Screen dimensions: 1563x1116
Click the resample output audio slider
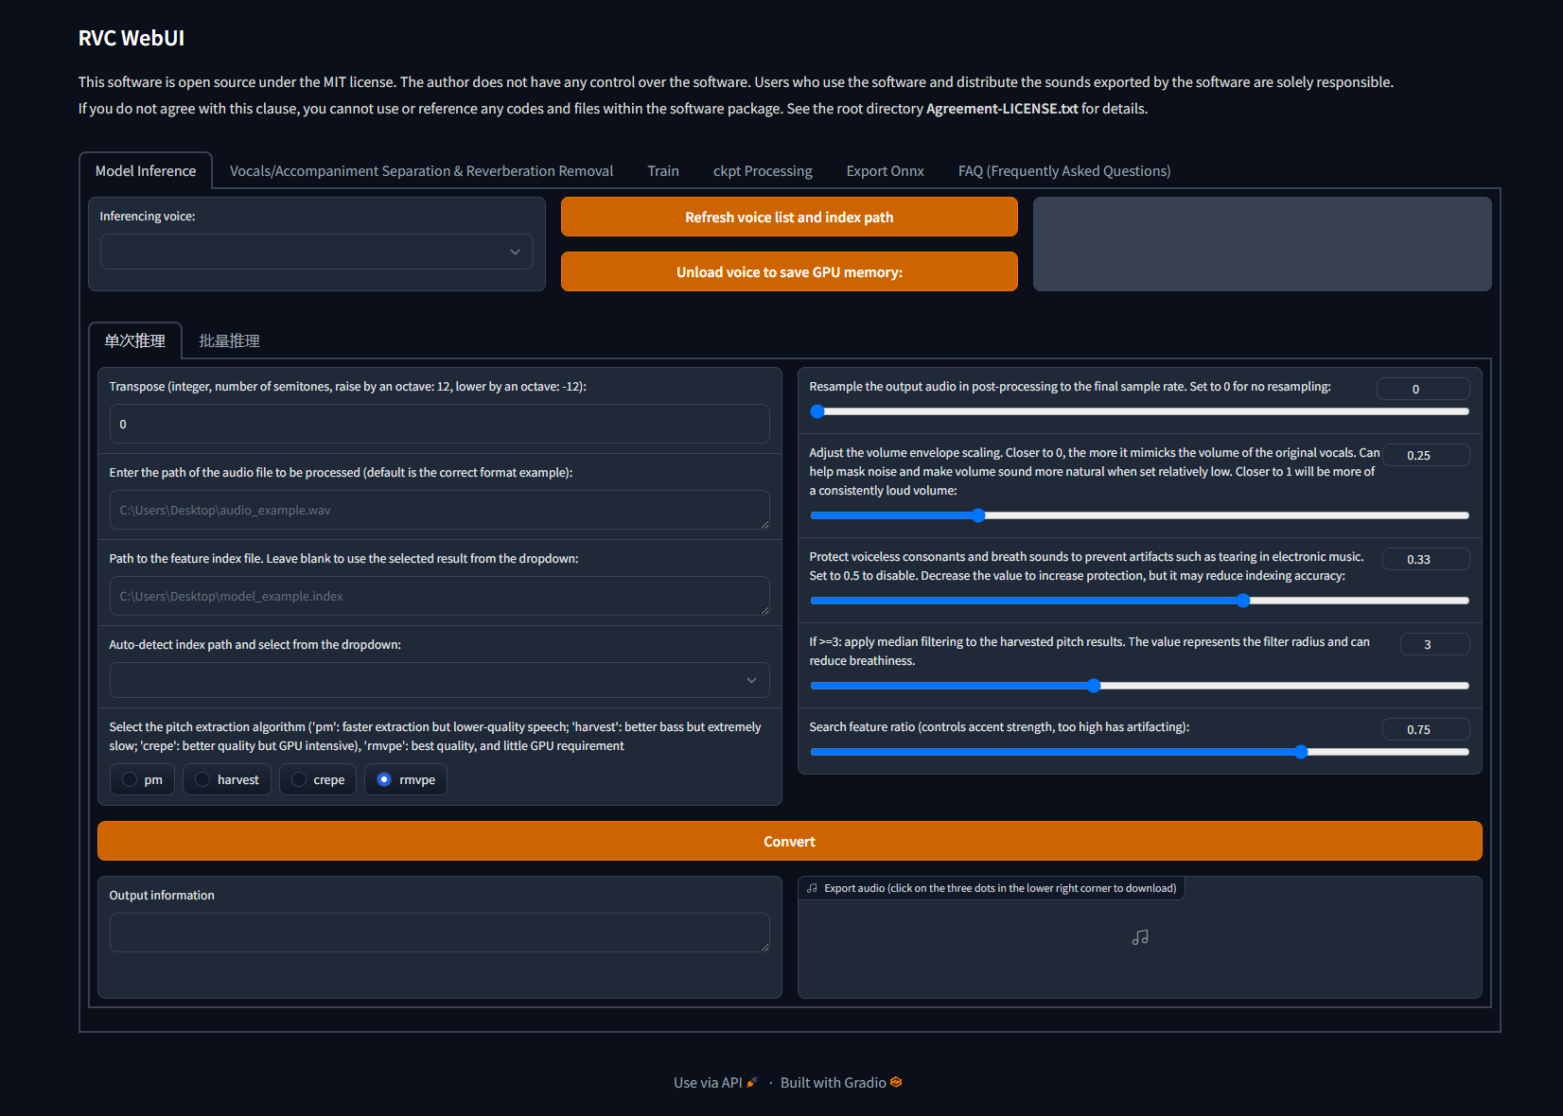coord(1139,411)
